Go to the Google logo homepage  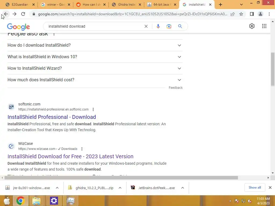19,27
